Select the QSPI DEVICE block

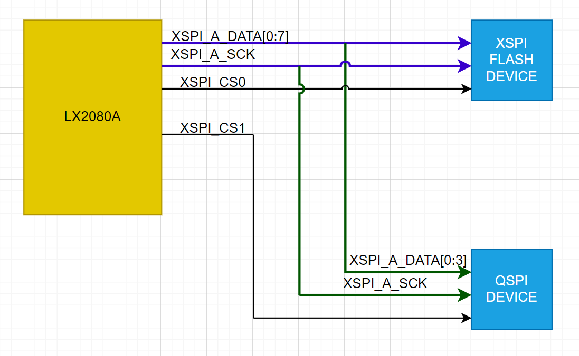tap(511, 289)
